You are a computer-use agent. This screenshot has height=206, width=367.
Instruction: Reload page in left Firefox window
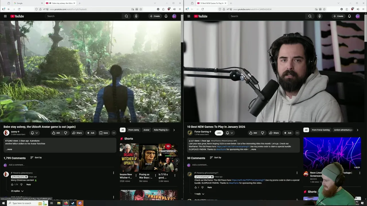pos(19,9)
